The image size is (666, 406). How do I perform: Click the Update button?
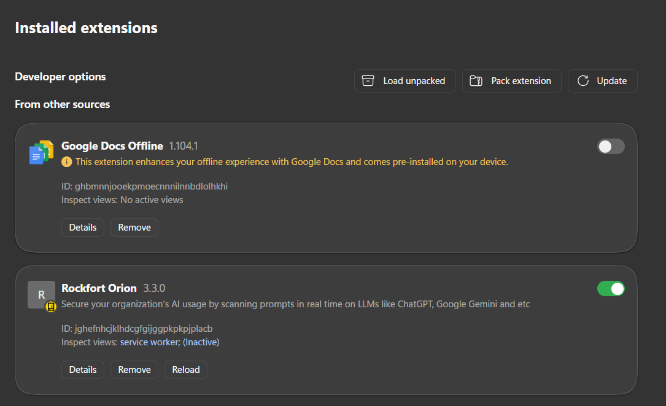pos(602,81)
